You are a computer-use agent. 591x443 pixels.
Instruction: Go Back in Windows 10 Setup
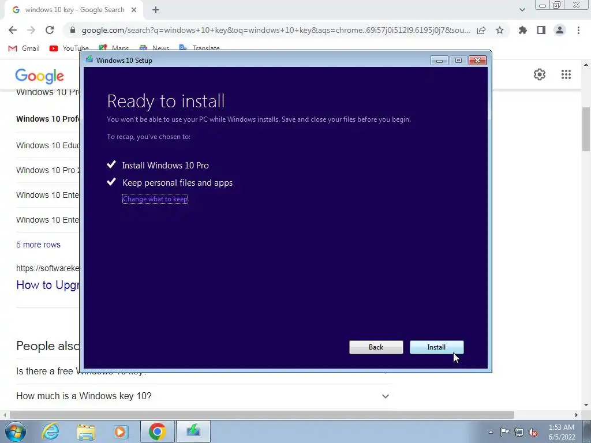click(x=376, y=347)
